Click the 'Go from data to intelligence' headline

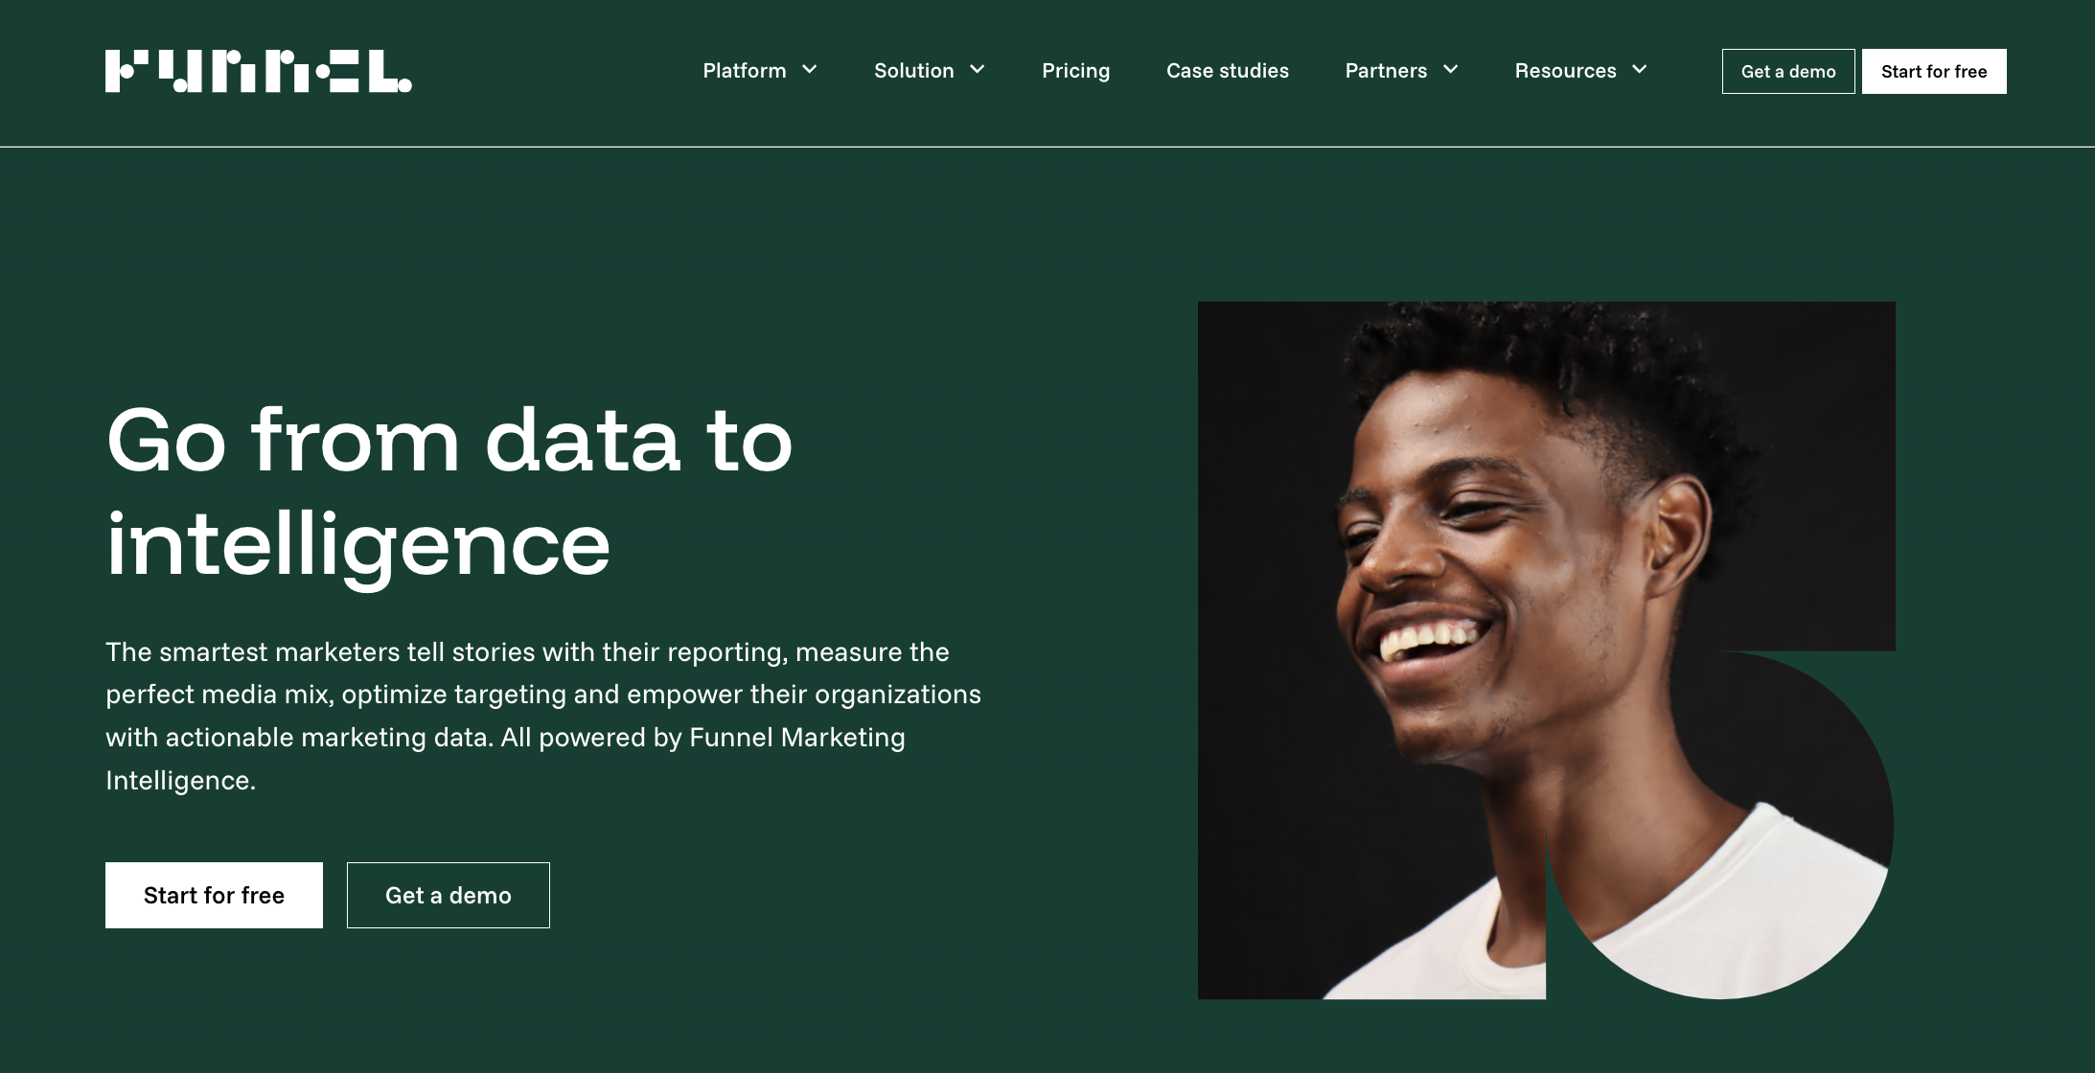coord(449,491)
